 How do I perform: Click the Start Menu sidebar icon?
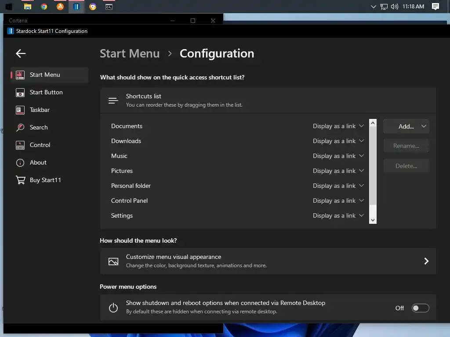(x=20, y=75)
